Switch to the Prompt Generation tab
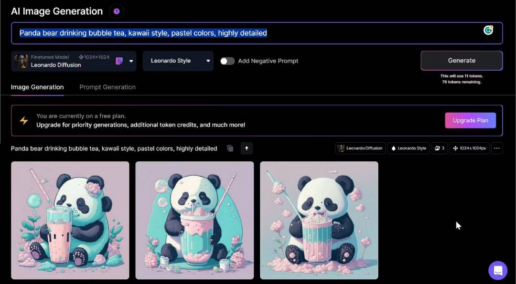Viewport: 516px width, 284px height. 107,87
